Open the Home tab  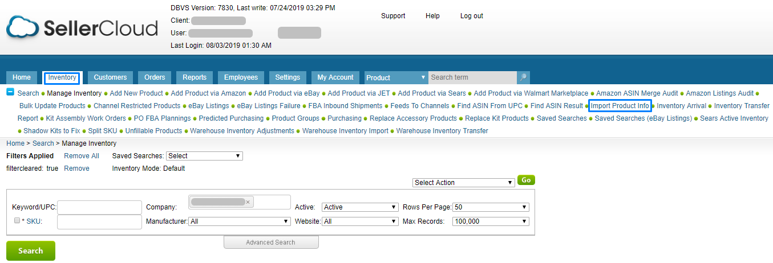[22, 77]
